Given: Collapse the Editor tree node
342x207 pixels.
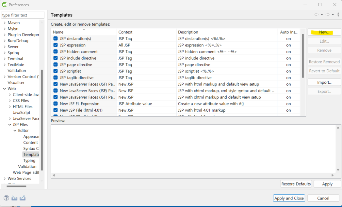Looking at the screenshot, I should pyautogui.click(x=15, y=131).
